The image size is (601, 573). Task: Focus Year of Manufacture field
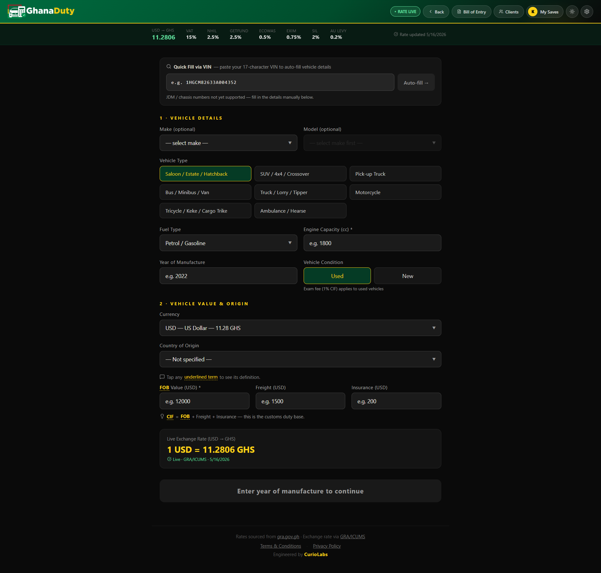(228, 276)
